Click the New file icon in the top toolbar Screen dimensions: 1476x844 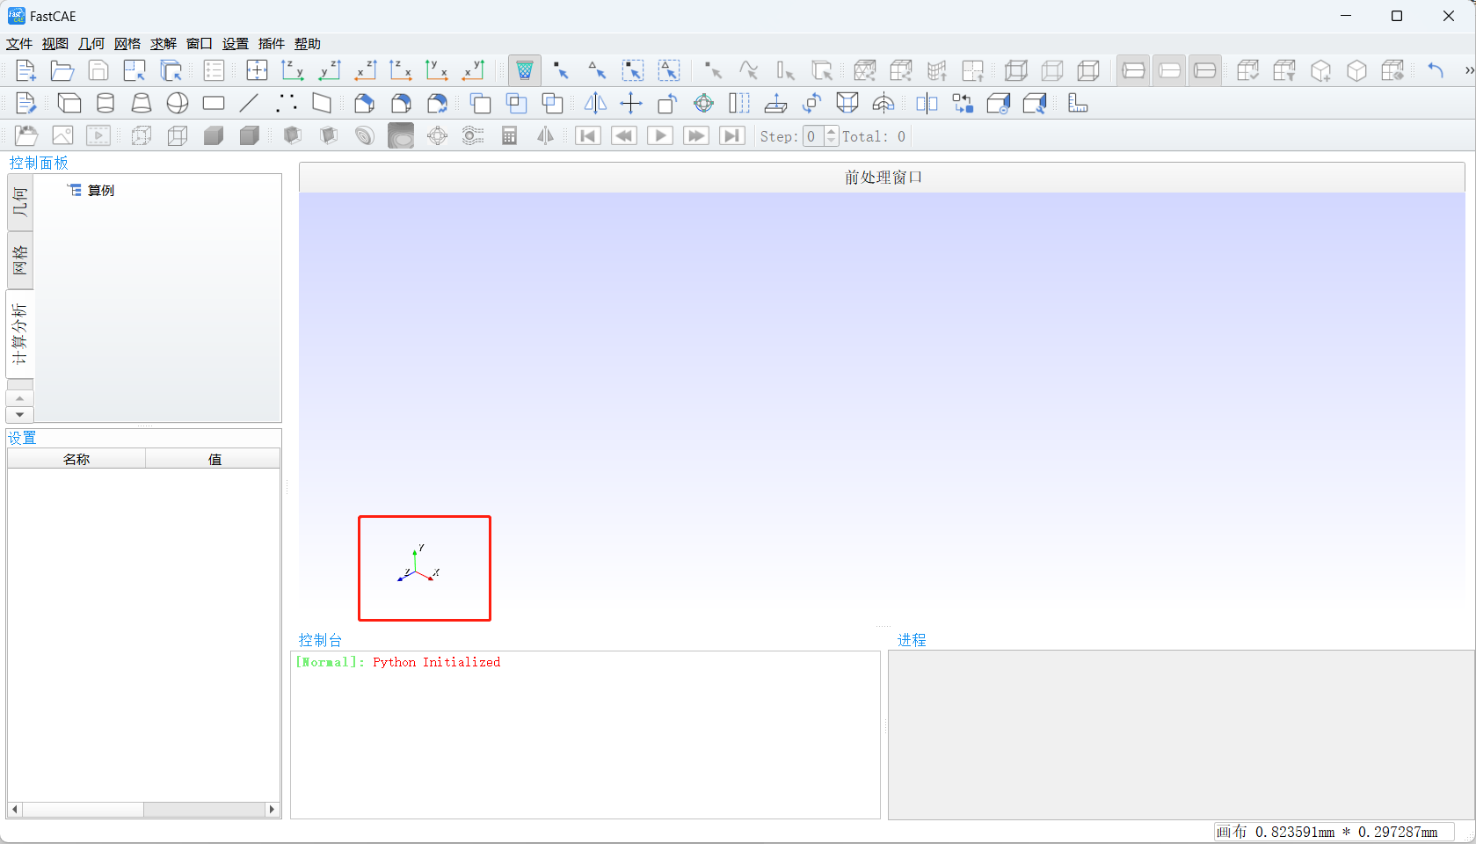click(x=25, y=70)
